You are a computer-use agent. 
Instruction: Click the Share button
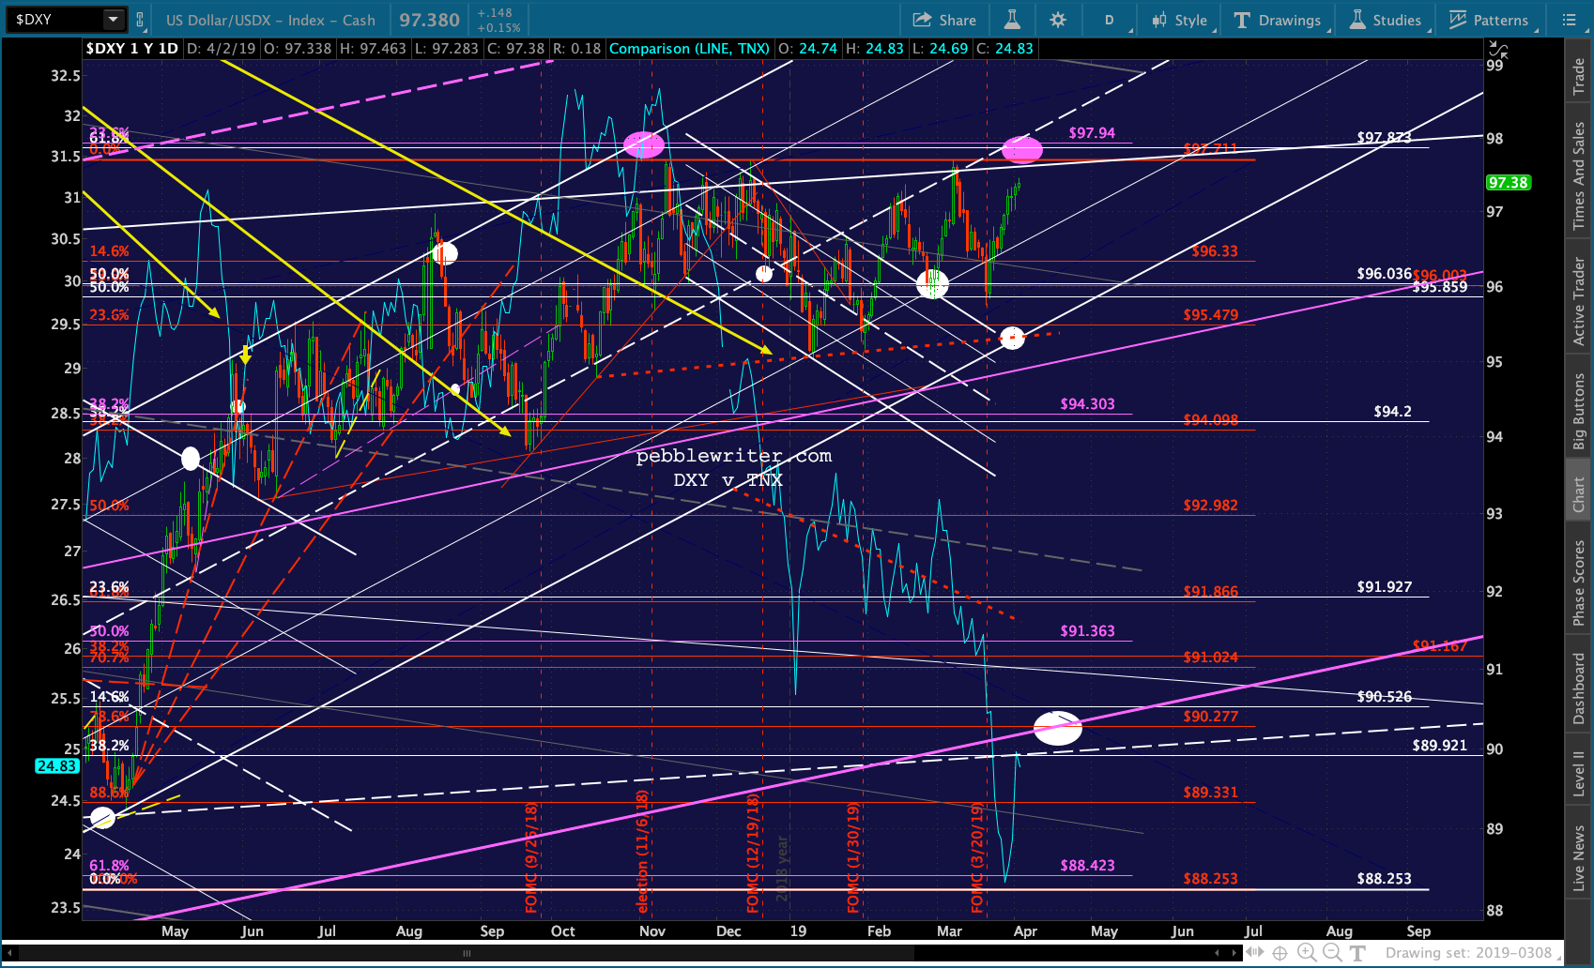point(944,20)
